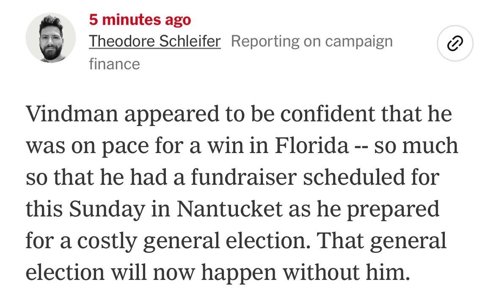499x304 pixels.
Task: Copy the post link via the chain icon
Action: [455, 43]
